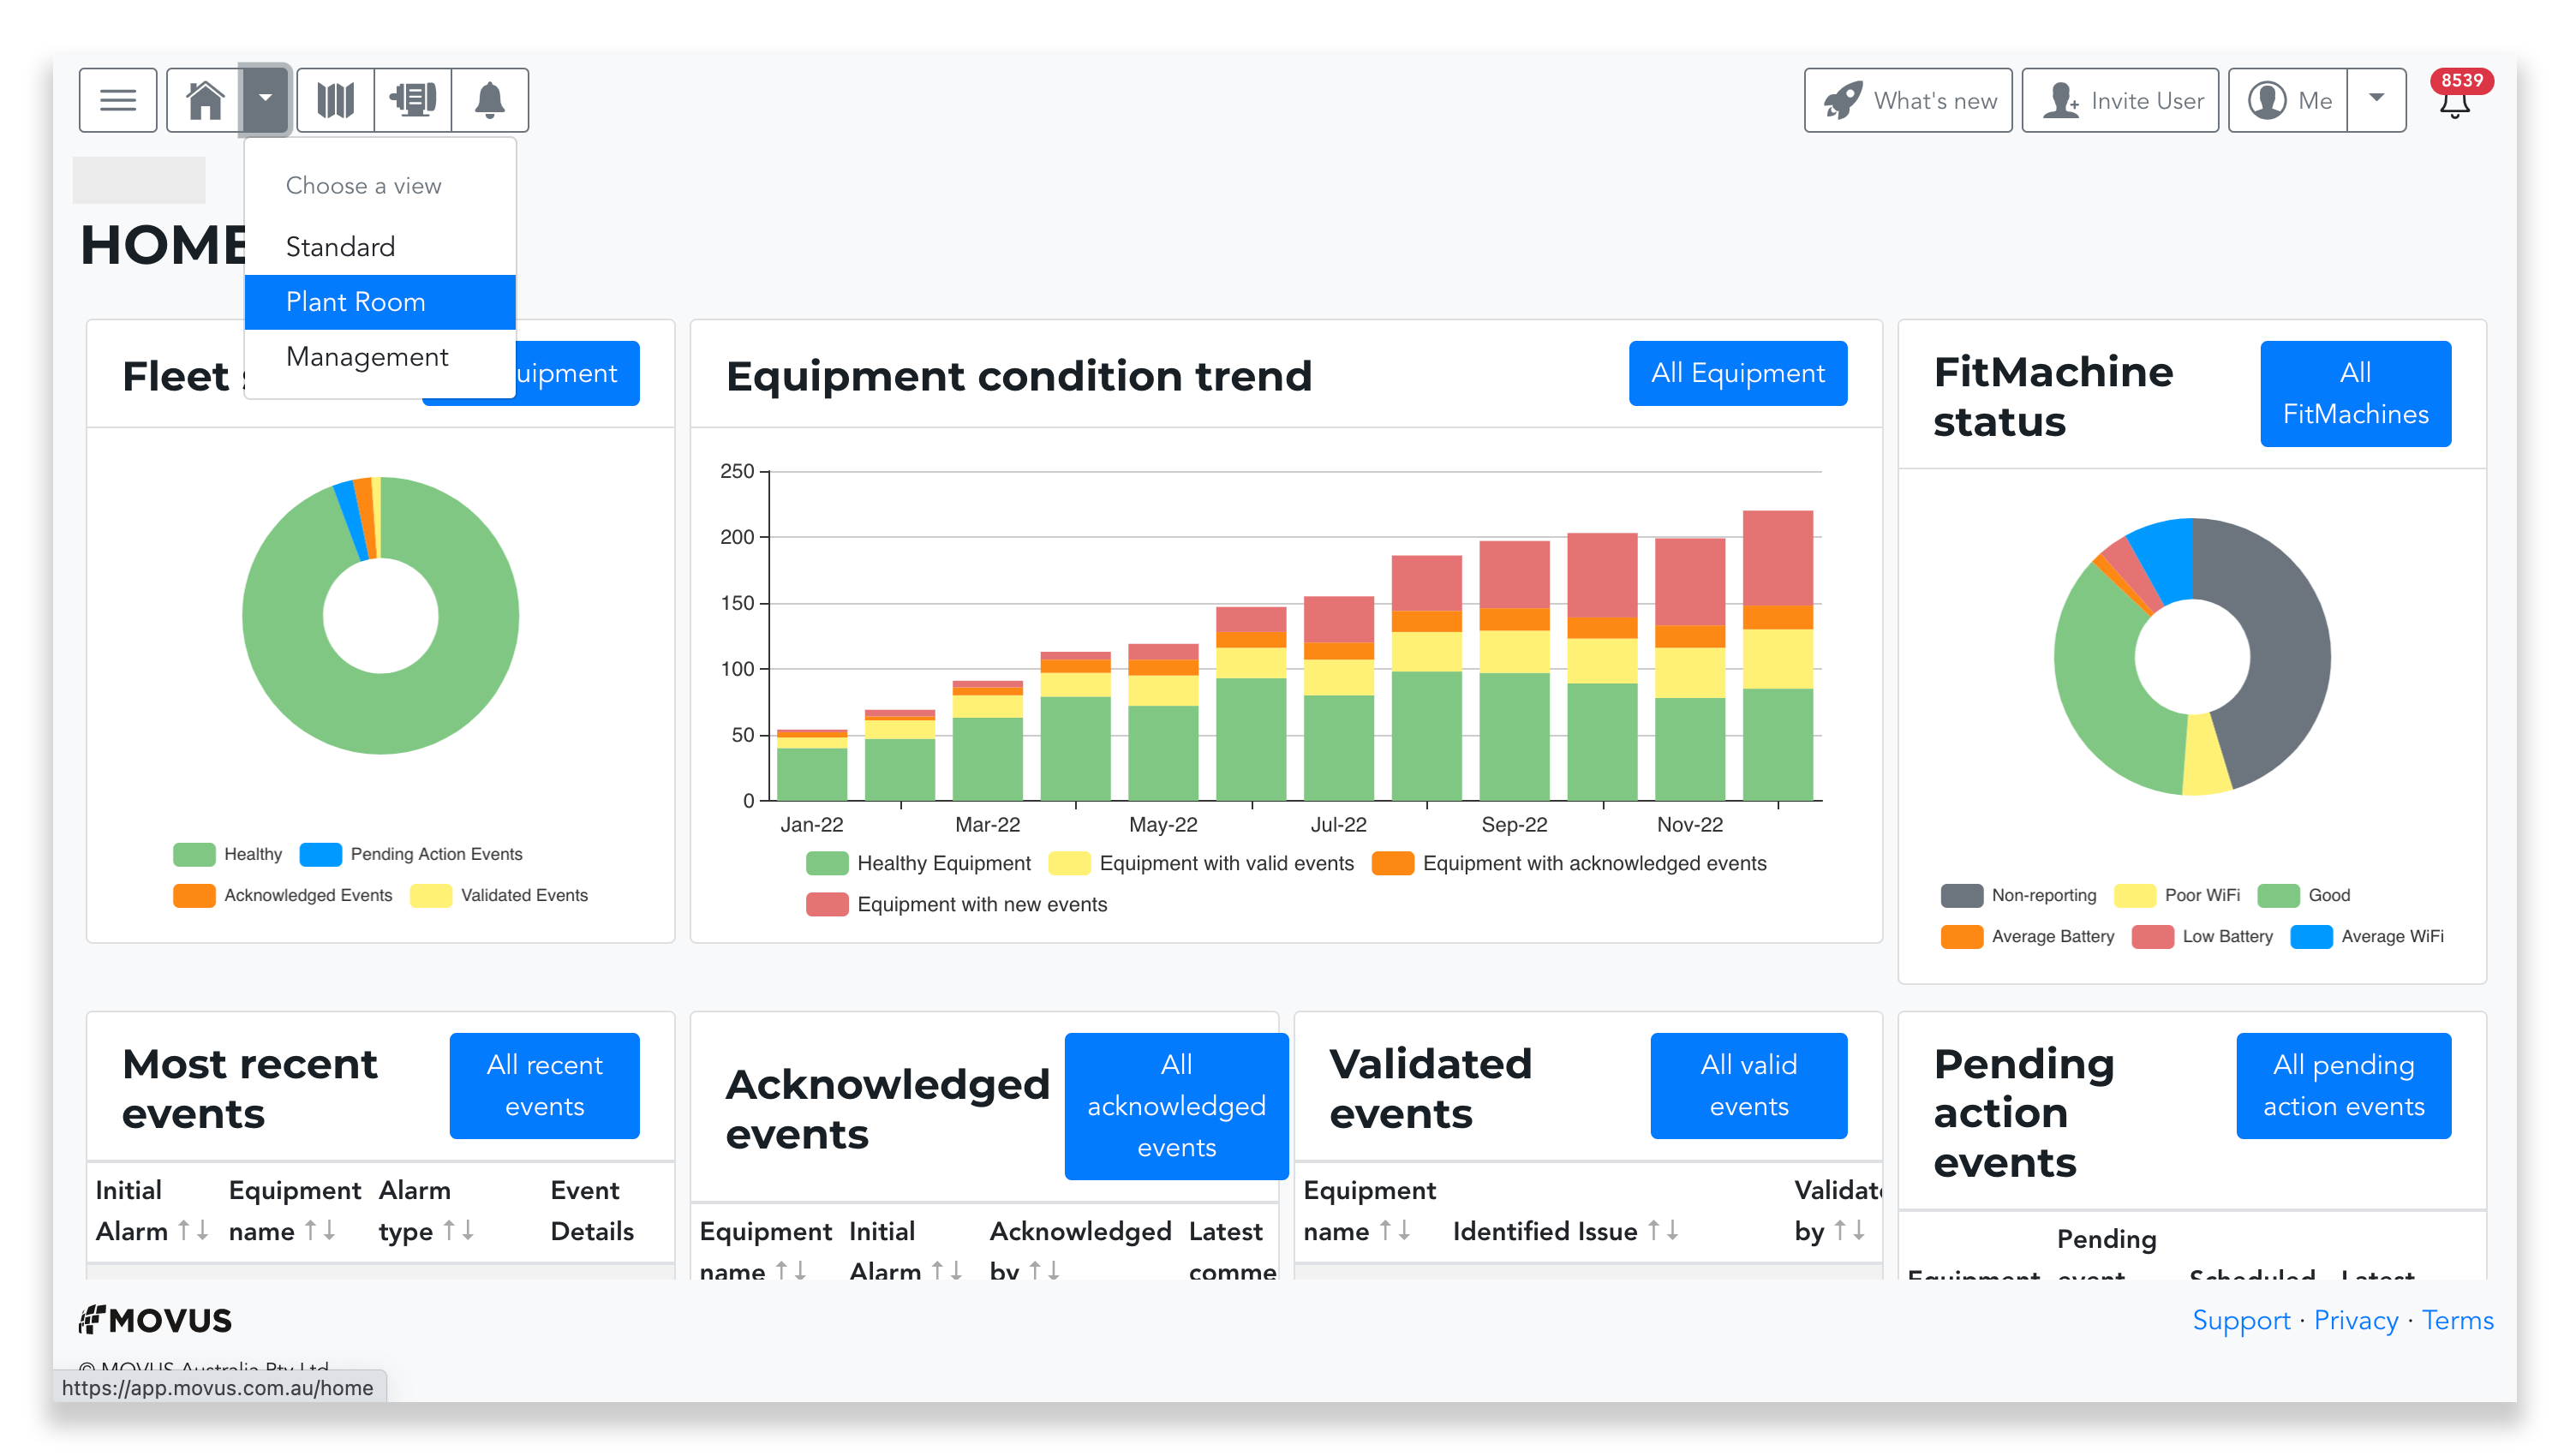
Task: Open the hamburger navigation menu
Action: pos(117,99)
